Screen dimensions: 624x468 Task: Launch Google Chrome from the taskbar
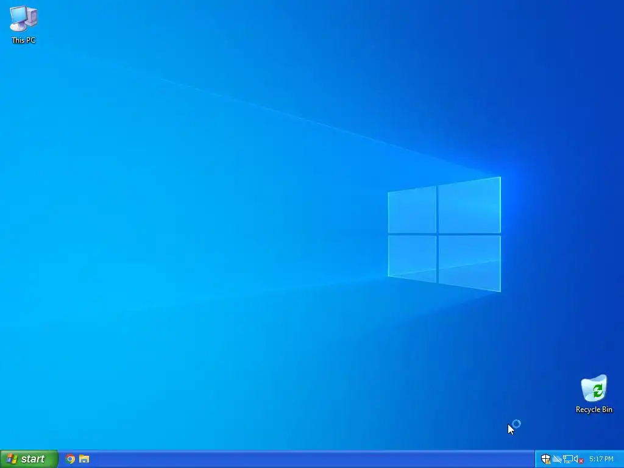pos(71,459)
